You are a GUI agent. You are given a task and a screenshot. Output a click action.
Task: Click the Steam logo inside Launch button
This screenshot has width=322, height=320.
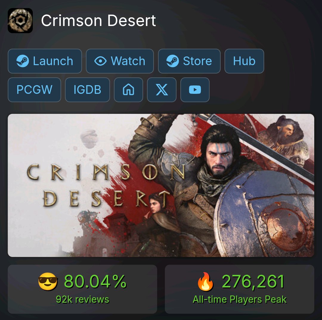(23, 61)
